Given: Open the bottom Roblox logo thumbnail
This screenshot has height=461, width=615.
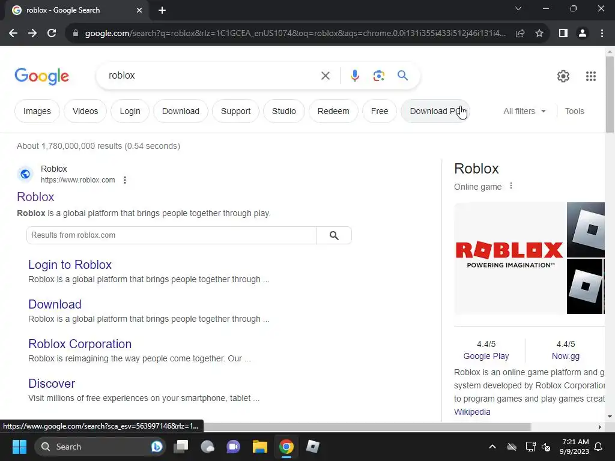Looking at the screenshot, I should tap(585, 286).
